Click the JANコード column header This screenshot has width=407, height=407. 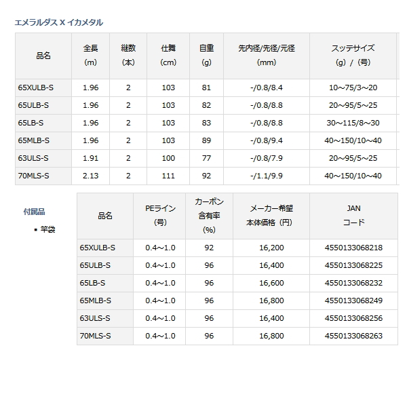tap(353, 216)
